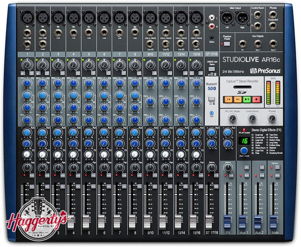This screenshot has height=247, width=301.
Task: Toggle the USB/SD Card Return switch
Action: point(212,69)
